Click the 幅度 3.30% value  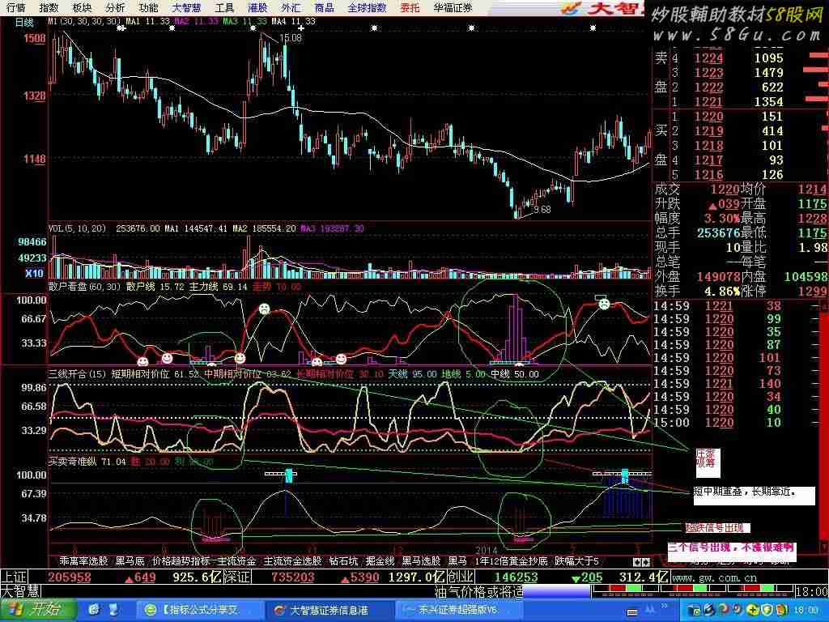click(x=722, y=218)
